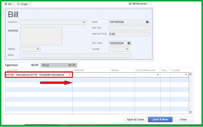Click the scroll down arrow in expense table

point(190,112)
